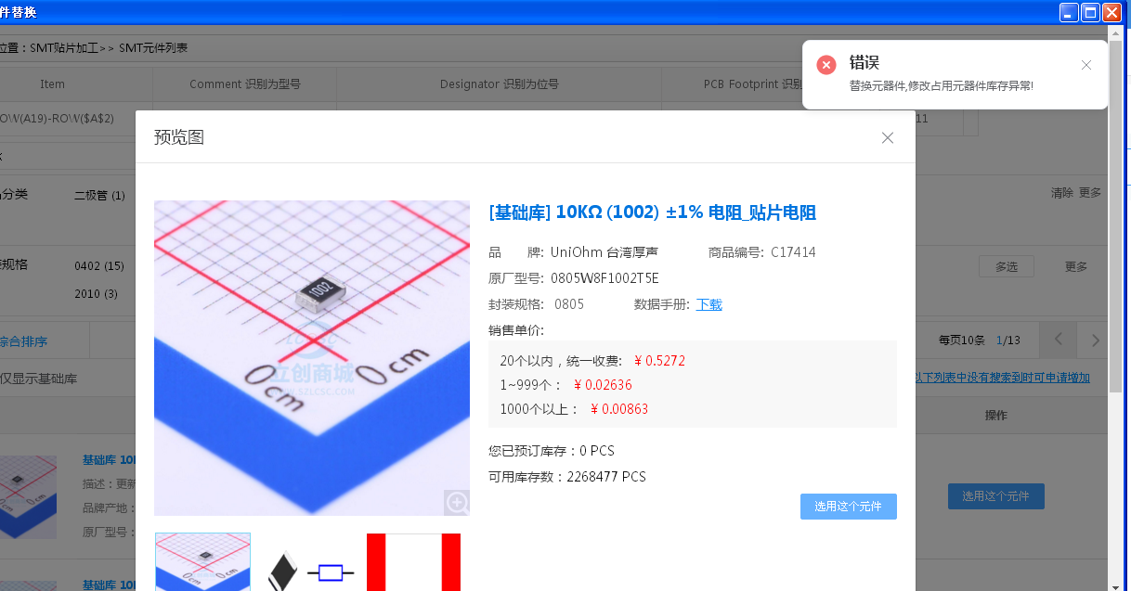The image size is (1131, 591).
Task: Minimize the 元件替换 window
Action: [x=1070, y=12]
